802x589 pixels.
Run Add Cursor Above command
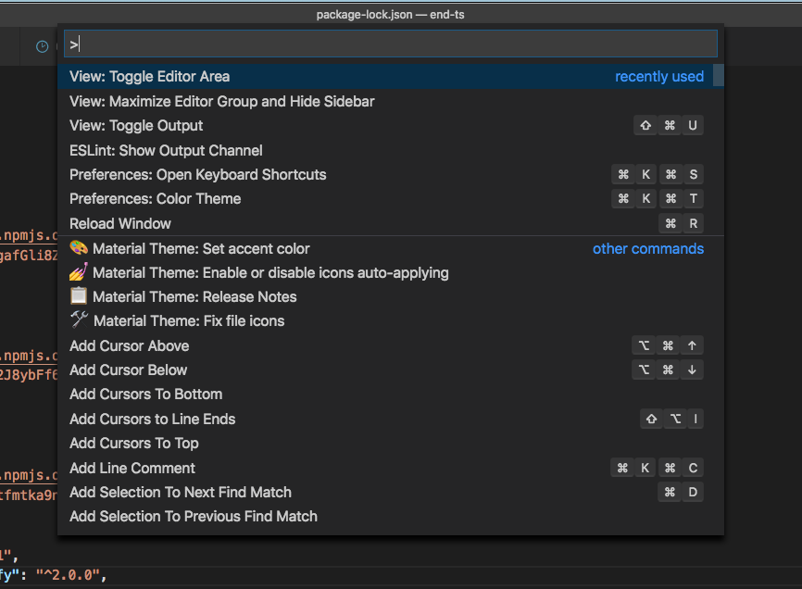pyautogui.click(x=390, y=345)
